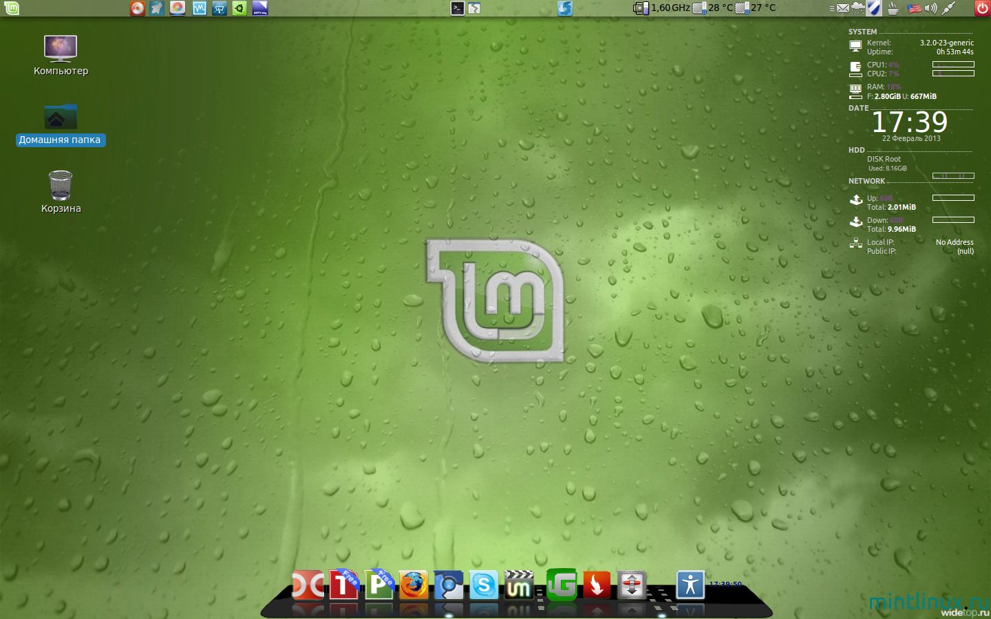Click the network download speed bar
The image size is (991, 619).
pyautogui.click(x=953, y=220)
